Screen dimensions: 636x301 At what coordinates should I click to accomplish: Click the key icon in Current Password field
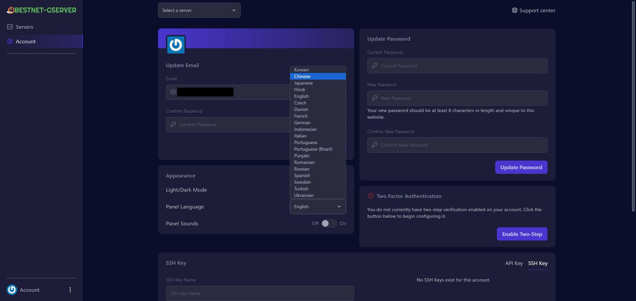375,66
